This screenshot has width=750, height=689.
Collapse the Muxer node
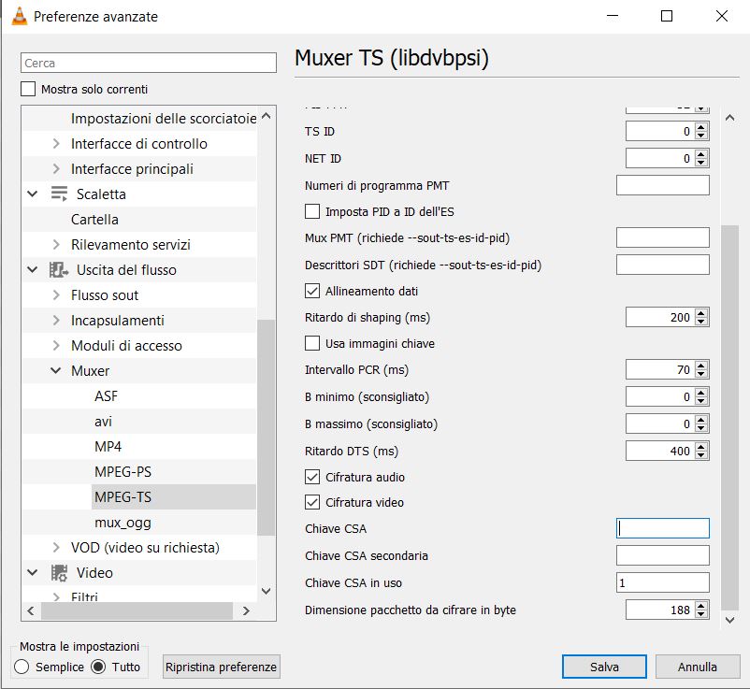56,370
